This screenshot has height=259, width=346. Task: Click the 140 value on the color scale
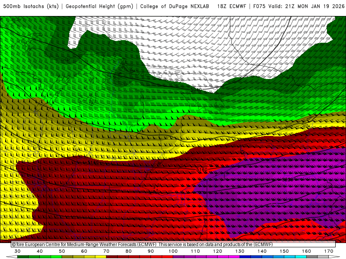coord(262,251)
